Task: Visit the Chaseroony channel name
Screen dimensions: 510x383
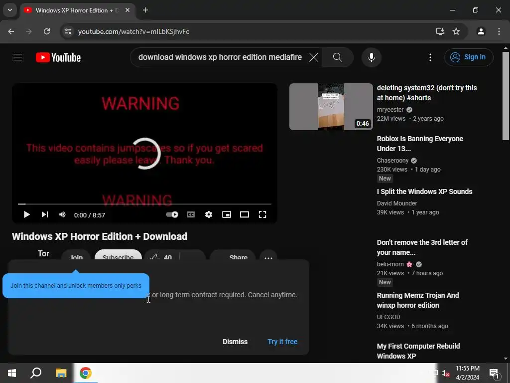Action: point(392,161)
